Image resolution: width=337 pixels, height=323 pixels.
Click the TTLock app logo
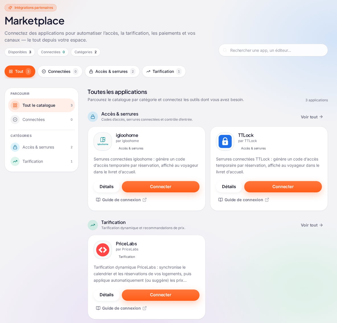(225, 141)
